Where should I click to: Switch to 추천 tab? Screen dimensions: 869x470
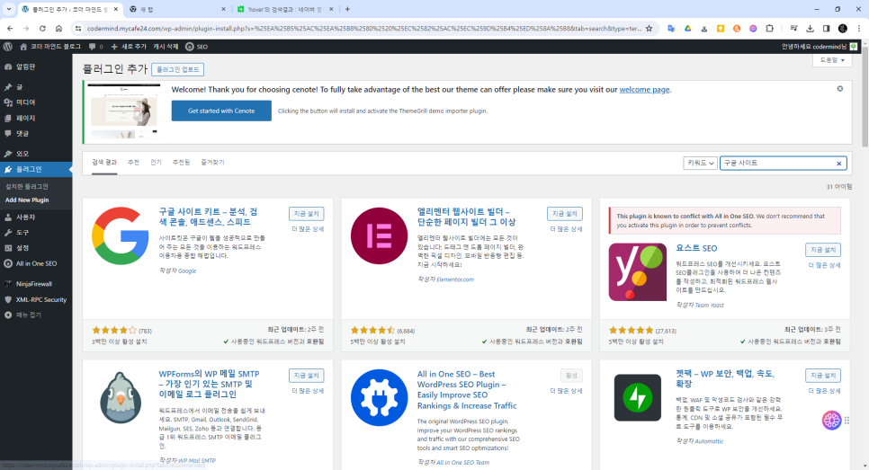[133, 162]
